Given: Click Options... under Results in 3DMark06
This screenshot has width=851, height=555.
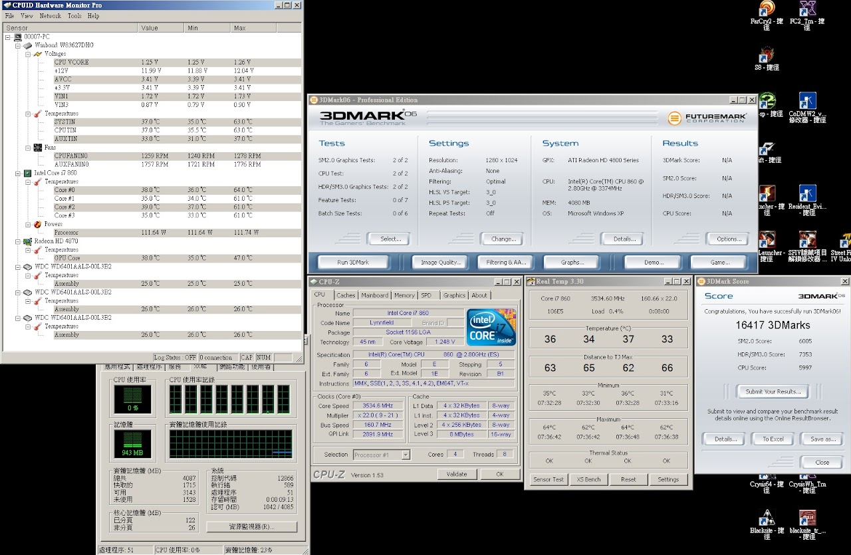Looking at the screenshot, I should (x=729, y=239).
